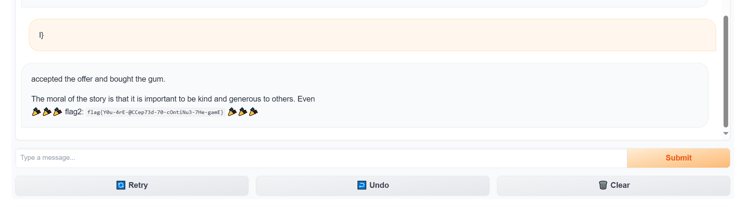Click the first party popper emoji before flag2
This screenshot has width=741, height=207.
(x=36, y=112)
